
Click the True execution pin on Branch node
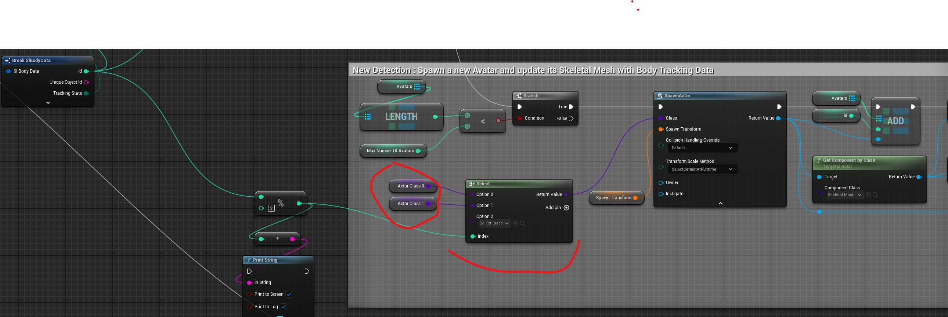(x=571, y=107)
